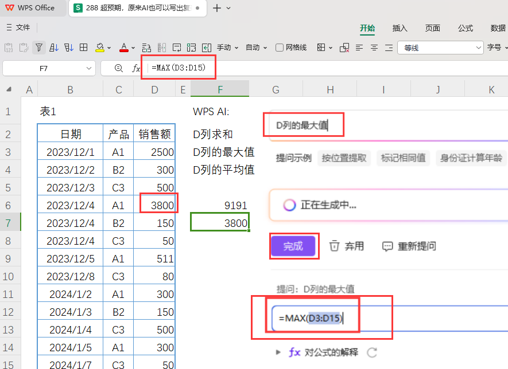Click the borders icon beside 网格线
This screenshot has width=508, height=369.
coord(321,48)
